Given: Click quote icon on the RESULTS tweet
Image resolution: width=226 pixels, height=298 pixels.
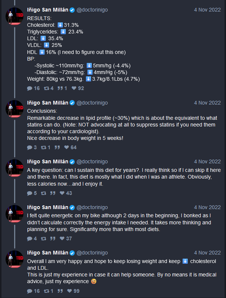Looking at the screenshot, I should pos(62,89).
